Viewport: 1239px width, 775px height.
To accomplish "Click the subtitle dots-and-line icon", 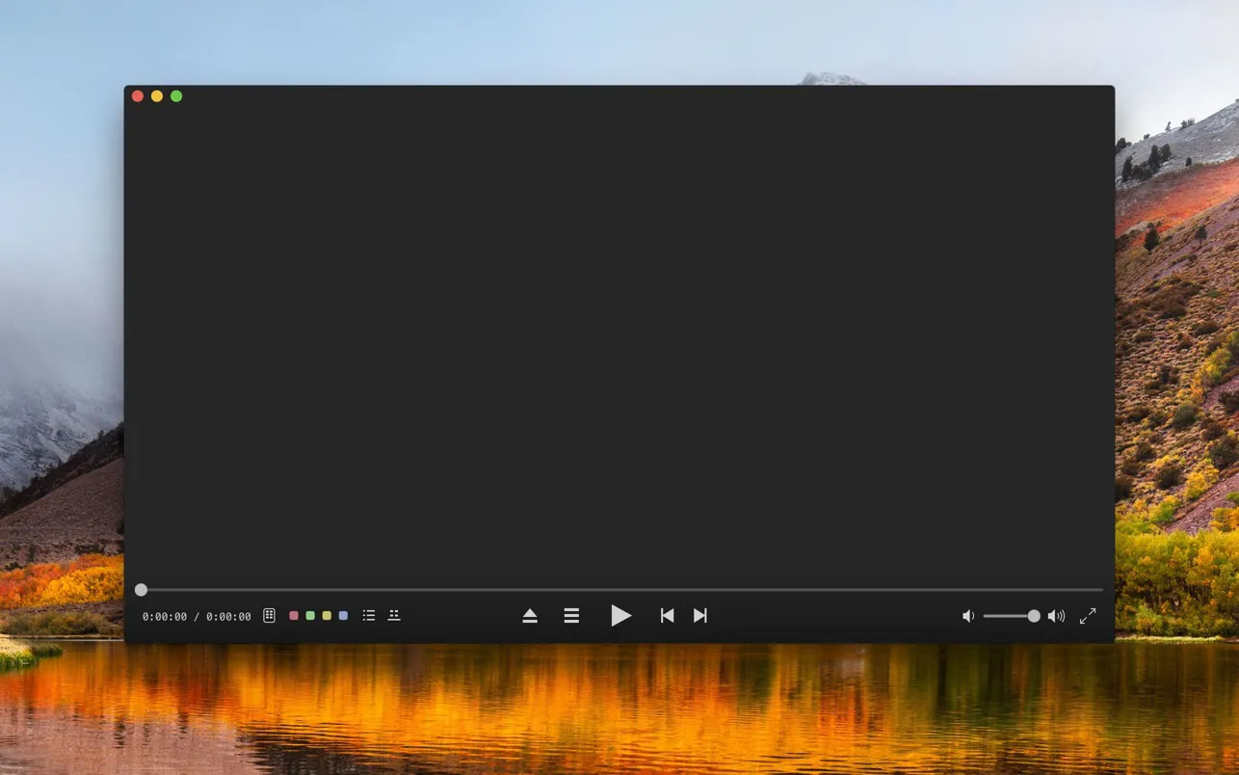I will tap(394, 615).
